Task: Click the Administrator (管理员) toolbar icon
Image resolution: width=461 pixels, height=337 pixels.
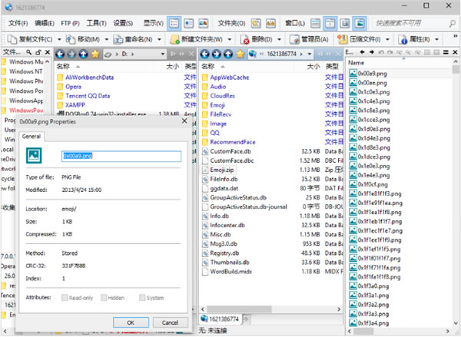Action: point(293,38)
